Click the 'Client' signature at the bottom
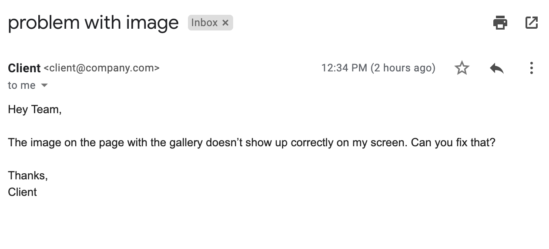Image resolution: width=549 pixels, height=249 pixels. [x=22, y=192]
